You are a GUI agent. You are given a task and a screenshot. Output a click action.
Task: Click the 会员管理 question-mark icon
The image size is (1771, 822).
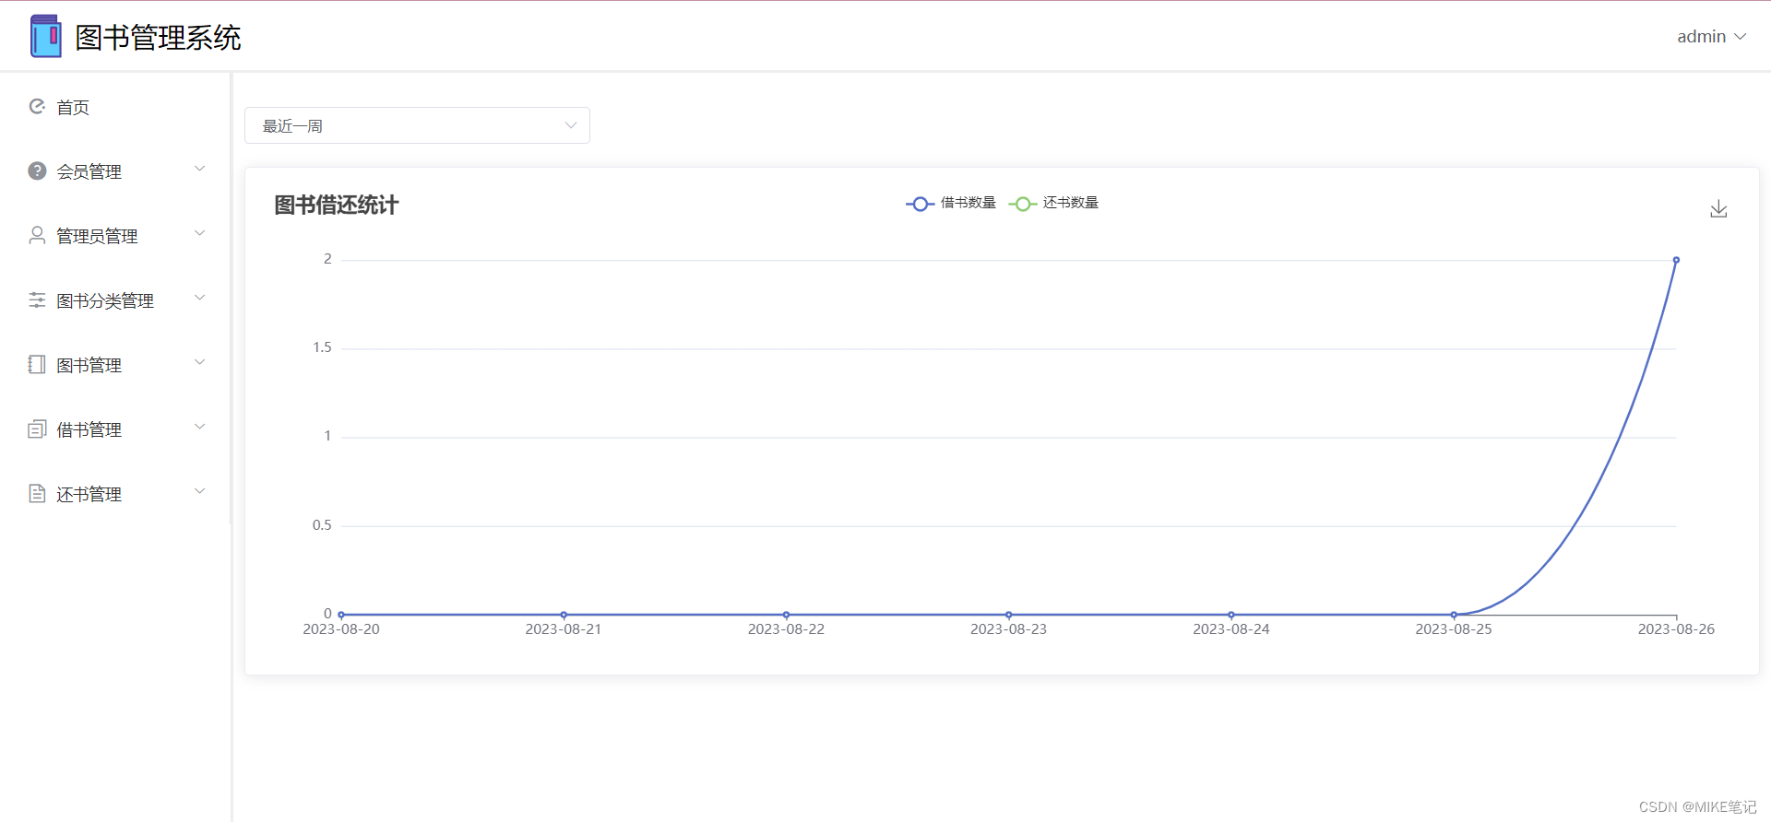coord(37,170)
